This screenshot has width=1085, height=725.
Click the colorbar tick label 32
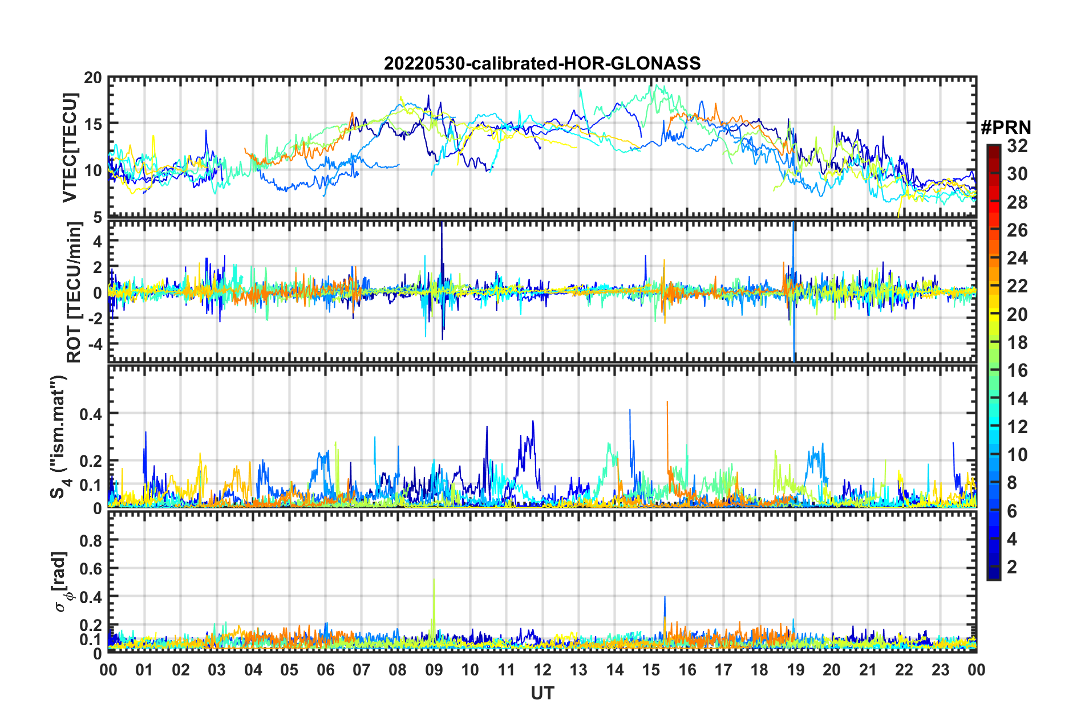click(x=1018, y=146)
